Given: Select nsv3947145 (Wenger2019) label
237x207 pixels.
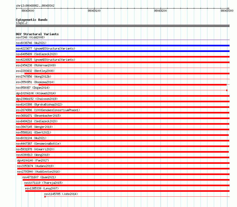Looking at the screenshot, I should point(34,127).
